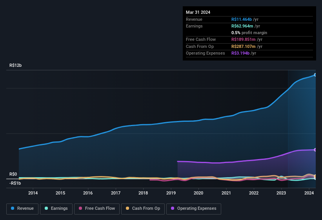Viewport: 322px width, 220px height.
Task: Toggle the Operating Expenses legend button
Action: (x=193, y=209)
